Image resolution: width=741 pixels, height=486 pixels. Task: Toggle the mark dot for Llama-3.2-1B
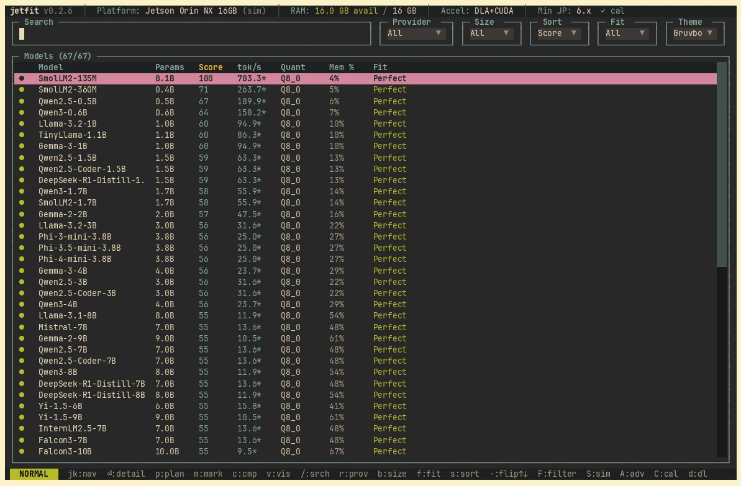[21, 124]
